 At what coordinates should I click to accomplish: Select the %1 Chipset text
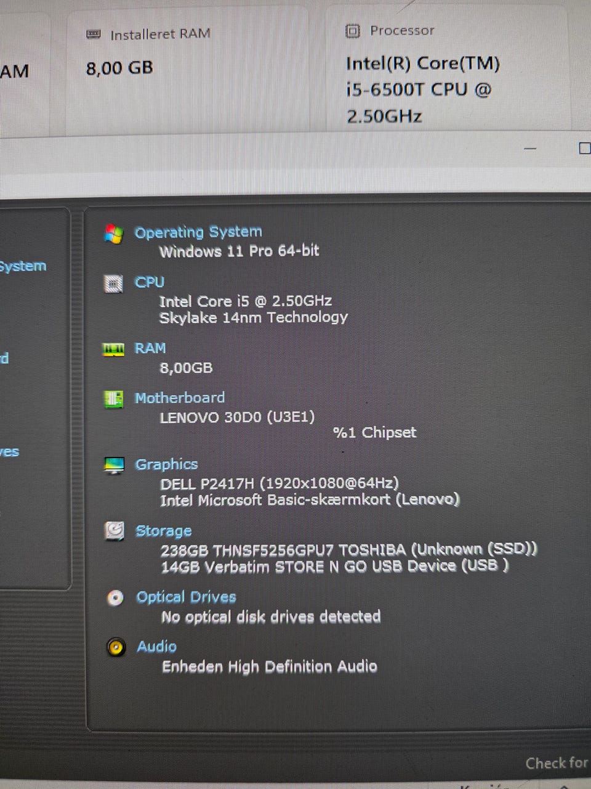[374, 432]
